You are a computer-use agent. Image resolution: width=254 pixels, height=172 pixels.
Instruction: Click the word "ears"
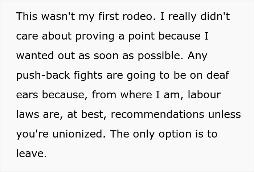pos(27,95)
